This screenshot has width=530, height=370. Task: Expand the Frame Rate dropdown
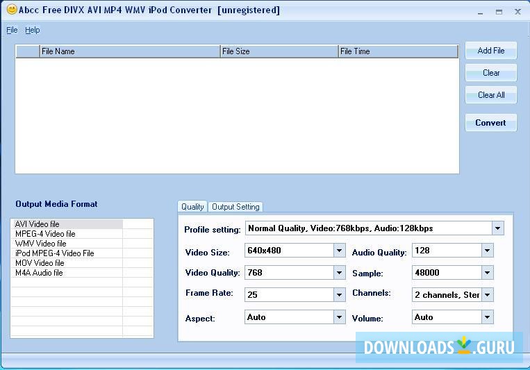coord(339,295)
